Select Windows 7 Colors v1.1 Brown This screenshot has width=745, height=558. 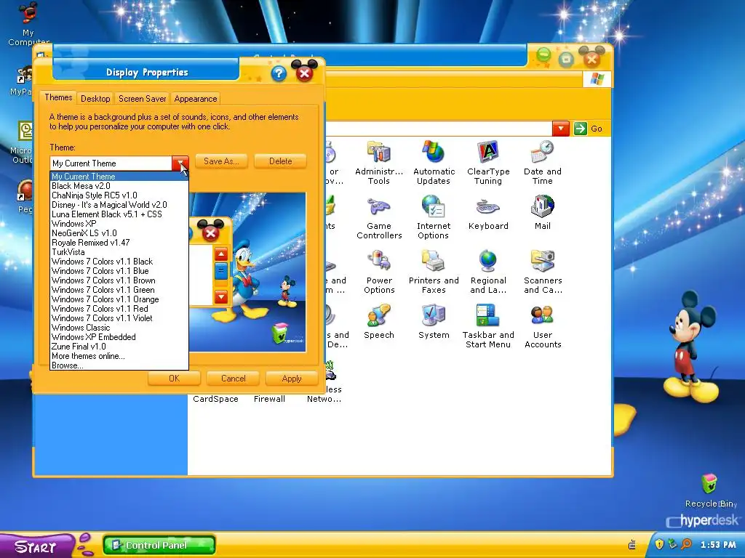pos(119,280)
